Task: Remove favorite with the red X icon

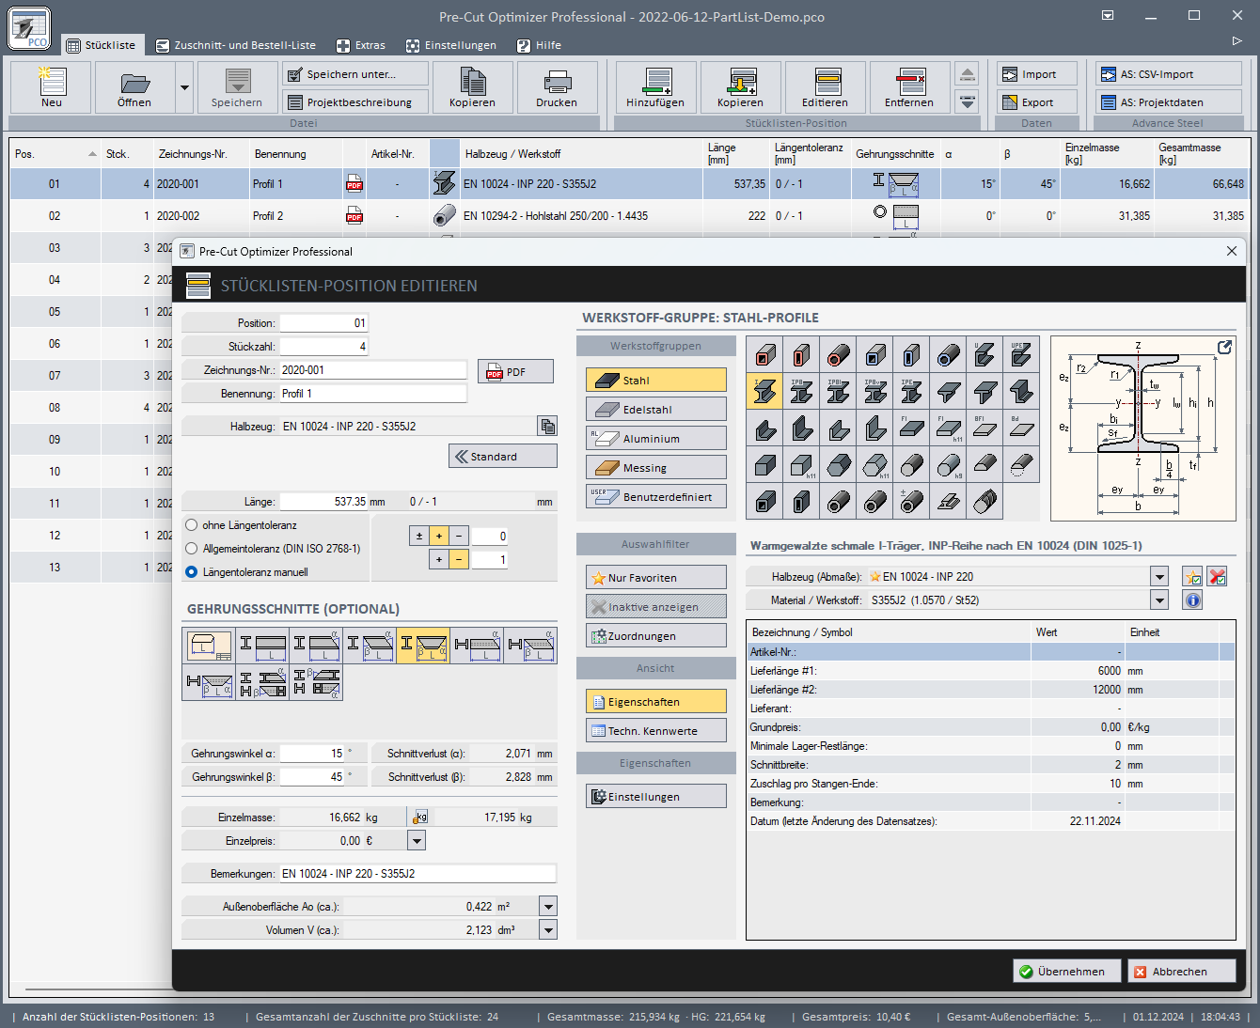Action: point(1217,577)
